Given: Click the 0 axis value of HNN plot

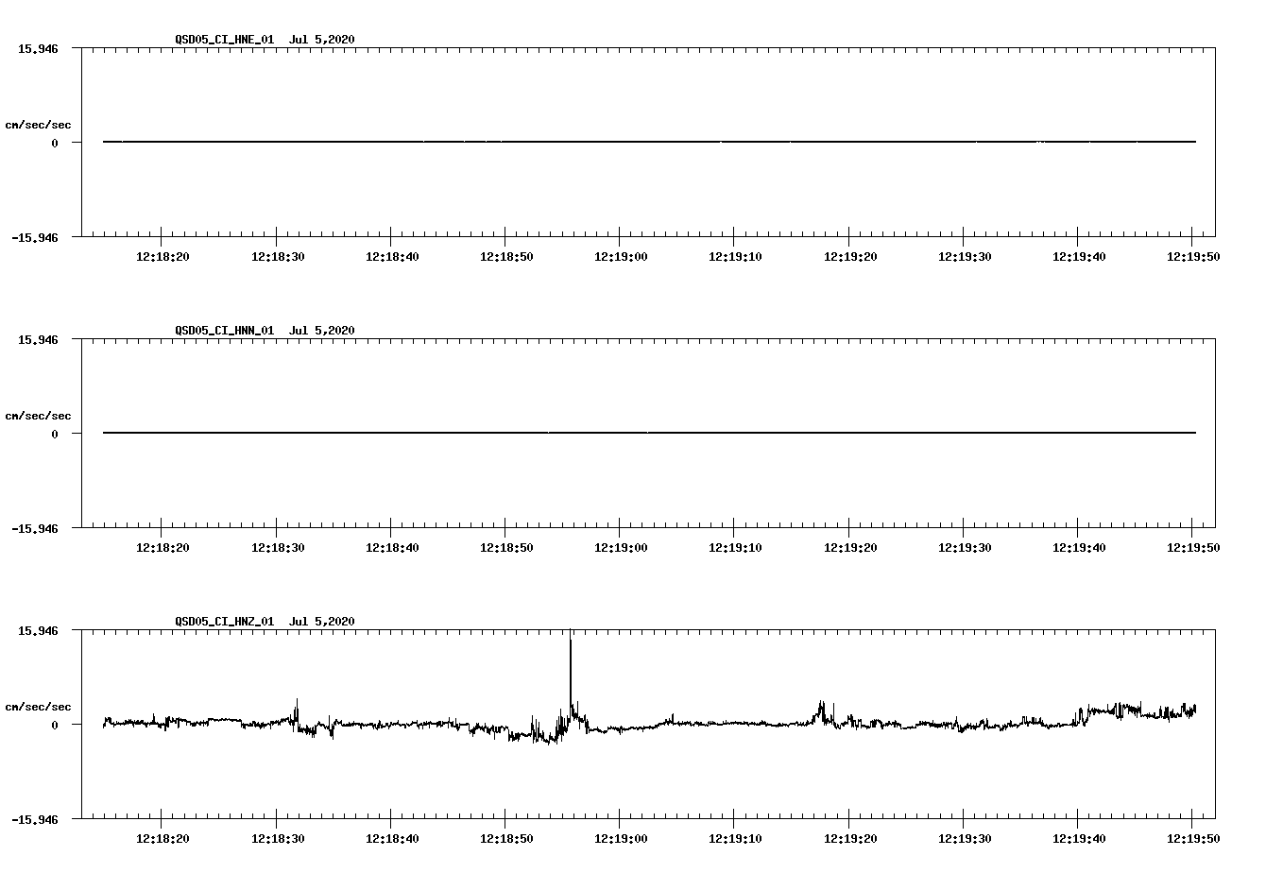Looking at the screenshot, I should click(55, 434).
